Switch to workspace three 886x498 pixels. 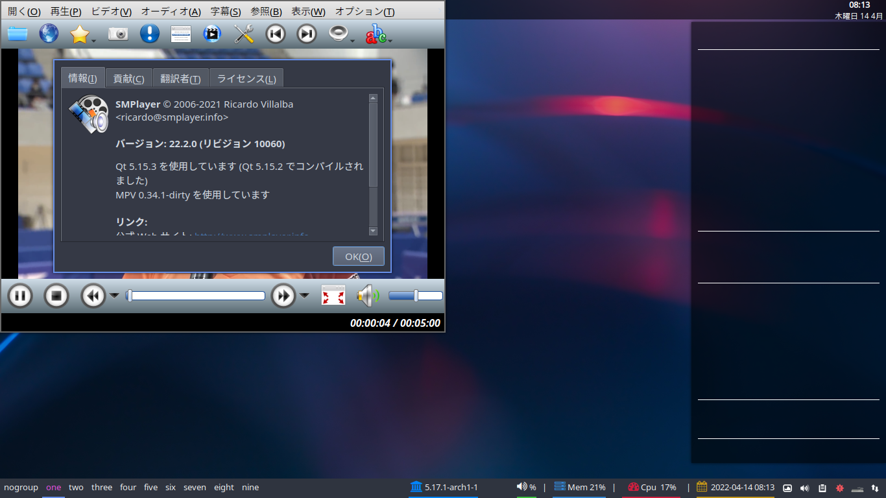tap(102, 488)
